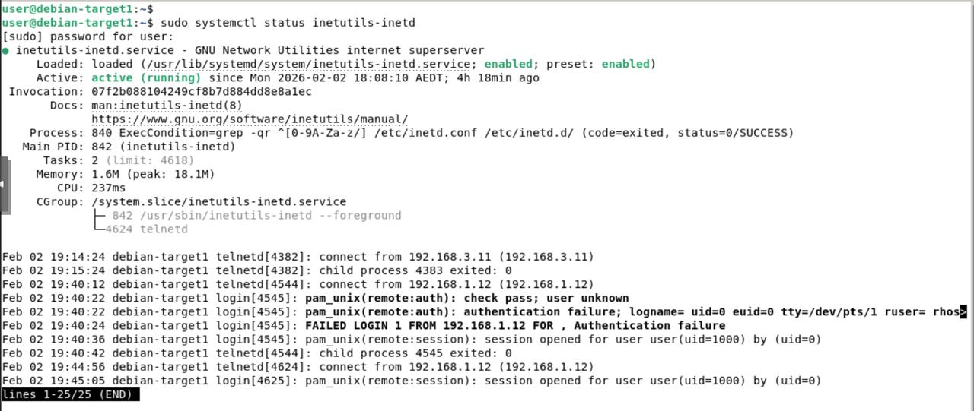The image size is (974, 411).
Task: Click the ExecCondition grep process line
Action: point(441,133)
